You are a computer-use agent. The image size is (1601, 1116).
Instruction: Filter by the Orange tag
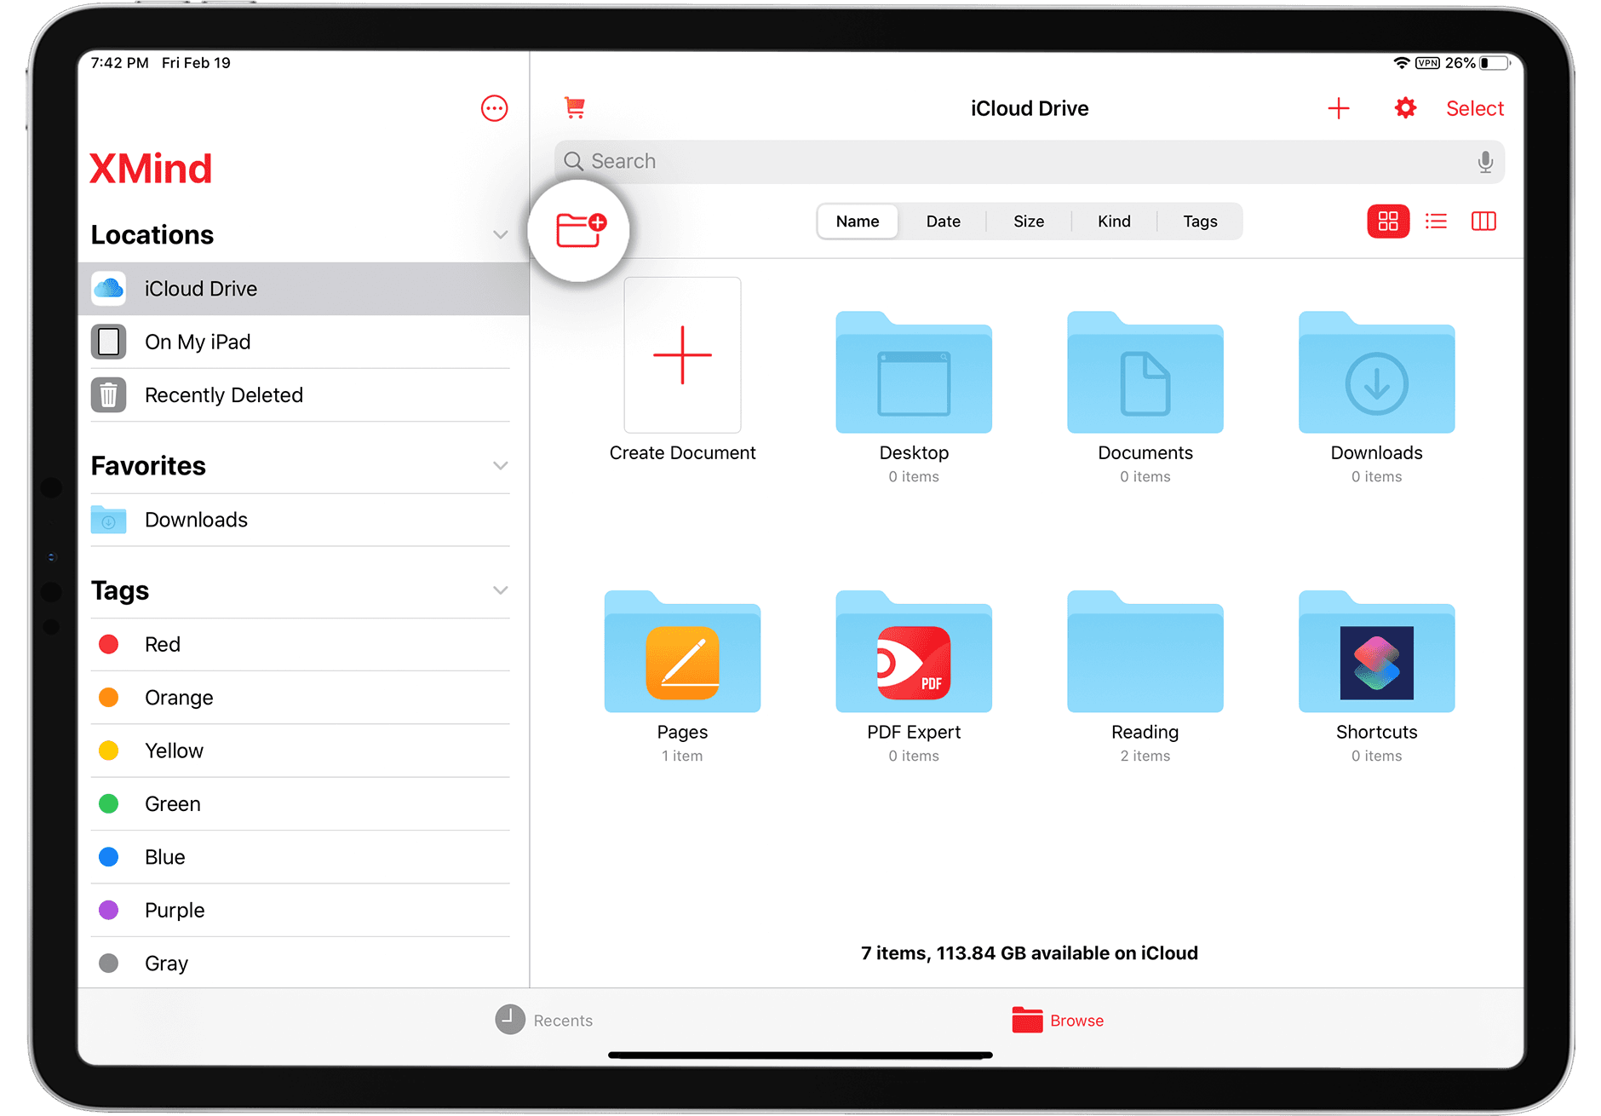pos(303,698)
